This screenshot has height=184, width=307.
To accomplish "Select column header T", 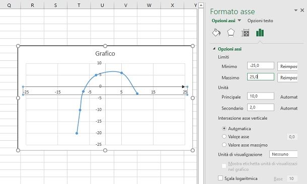I will tap(79, 6).
